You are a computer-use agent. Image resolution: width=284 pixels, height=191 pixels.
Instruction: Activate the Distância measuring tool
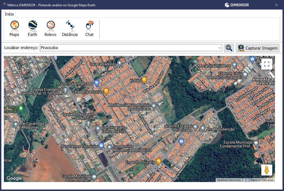(x=70, y=29)
